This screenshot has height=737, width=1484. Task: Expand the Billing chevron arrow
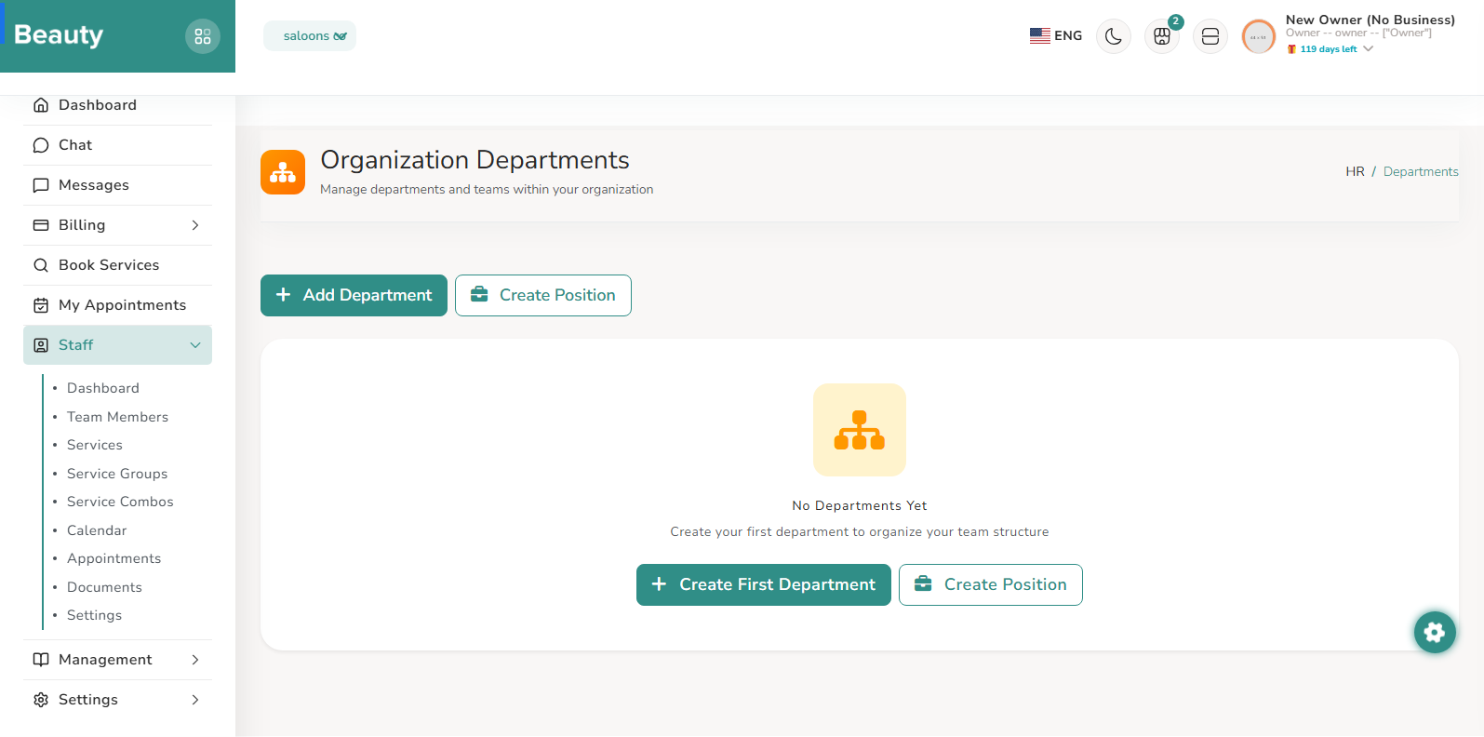coord(195,225)
